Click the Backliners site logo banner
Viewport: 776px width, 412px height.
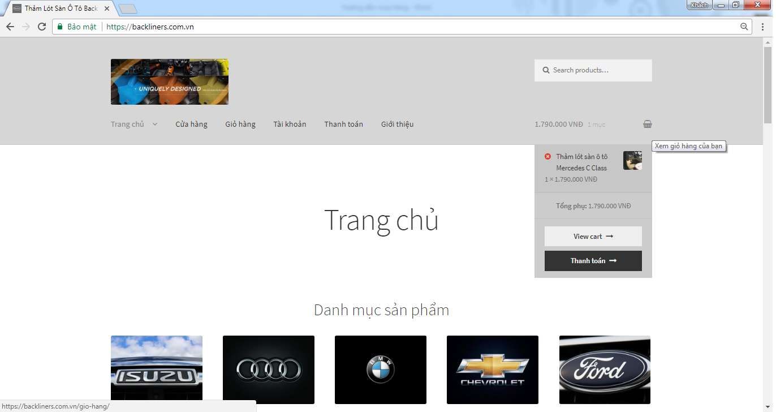click(x=170, y=82)
